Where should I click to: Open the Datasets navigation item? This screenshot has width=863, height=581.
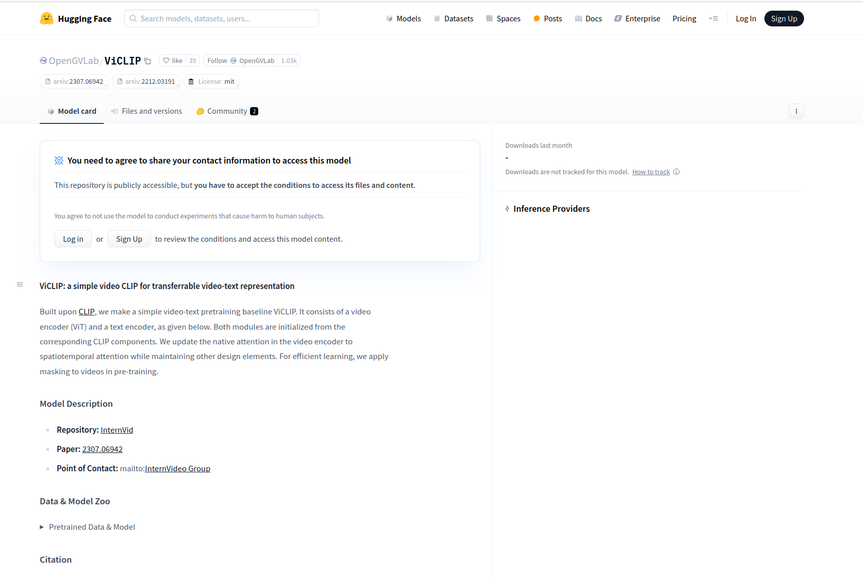[453, 19]
